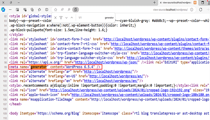
Task: Open the Favorites list star icon in toolbar
Action: click(39, 10)
